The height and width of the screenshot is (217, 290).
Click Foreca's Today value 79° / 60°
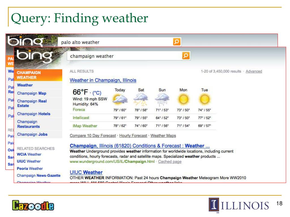coord(120,110)
